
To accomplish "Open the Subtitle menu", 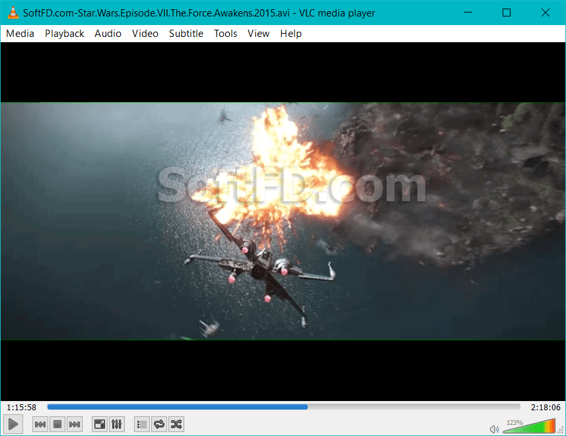I will pos(186,34).
